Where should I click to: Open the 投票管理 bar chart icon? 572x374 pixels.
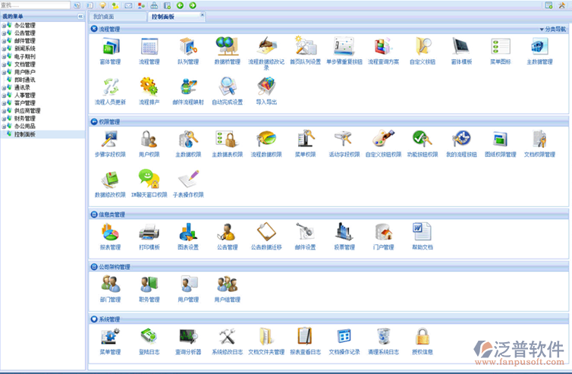(344, 232)
